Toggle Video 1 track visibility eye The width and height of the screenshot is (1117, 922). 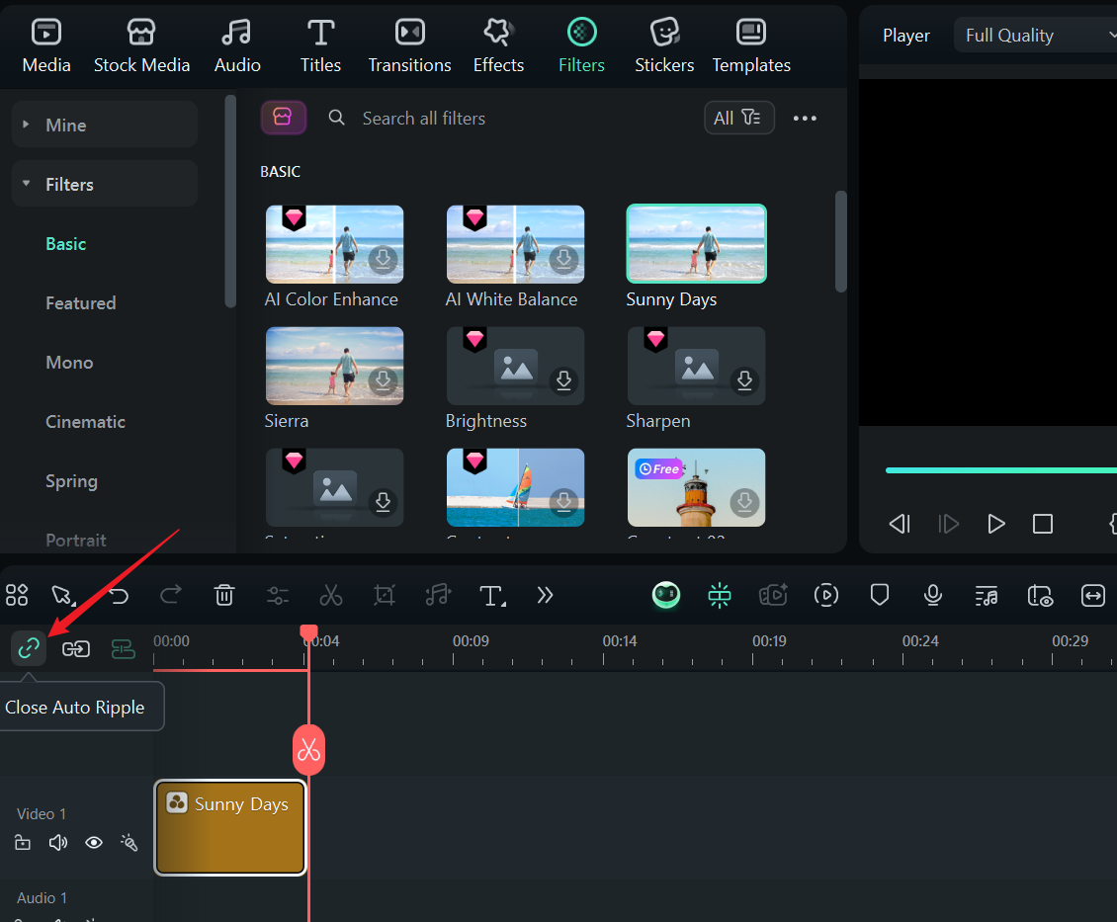pyautogui.click(x=94, y=843)
